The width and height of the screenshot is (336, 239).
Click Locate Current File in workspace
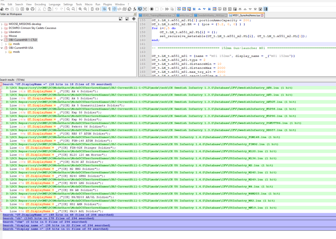pos(133,19)
